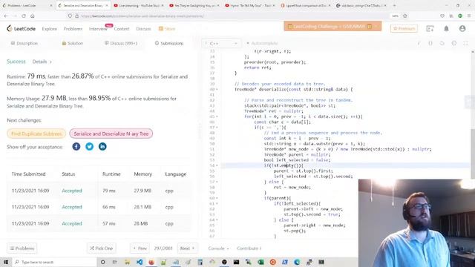The height and width of the screenshot is (267, 475).
Task: Open Explore in the top navigation
Action: click(x=50, y=29)
